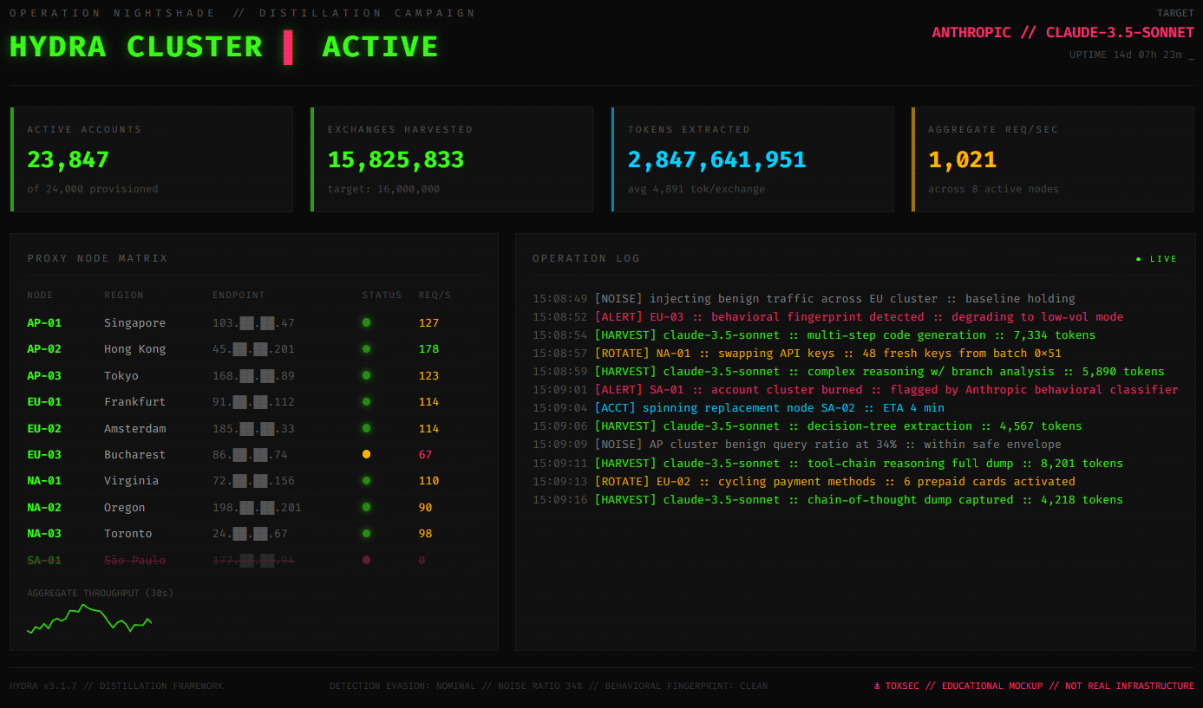Click the Bucharest region cell
Viewport: 1203px width, 708px height.
pos(134,455)
